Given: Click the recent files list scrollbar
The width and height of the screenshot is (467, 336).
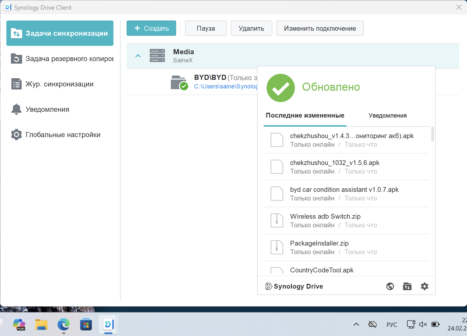Looking at the screenshot, I should click(x=432, y=134).
